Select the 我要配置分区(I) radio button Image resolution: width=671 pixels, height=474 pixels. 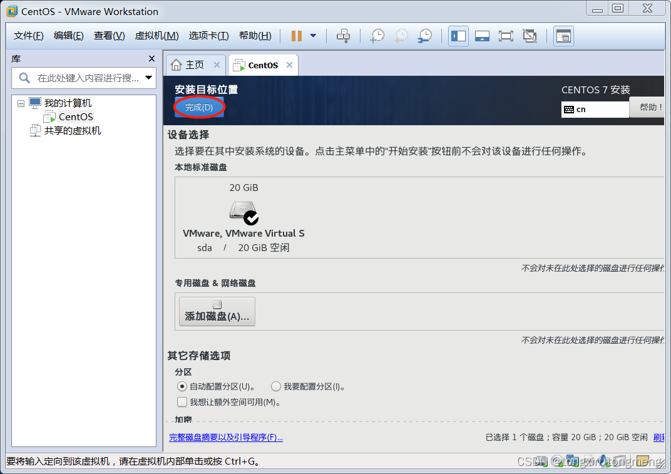[276, 386]
